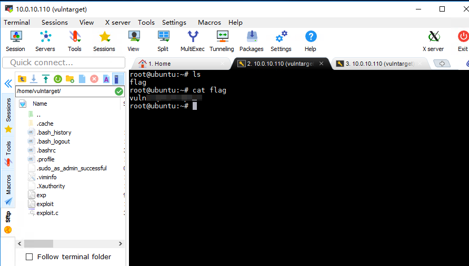Open the Packages manager

click(252, 41)
